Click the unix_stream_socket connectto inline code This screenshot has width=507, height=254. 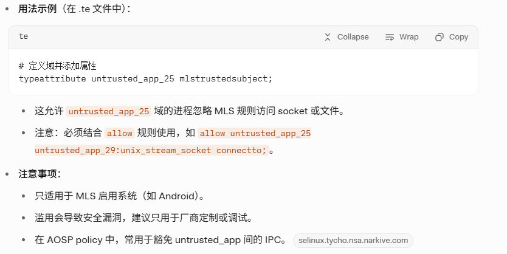tap(152, 150)
